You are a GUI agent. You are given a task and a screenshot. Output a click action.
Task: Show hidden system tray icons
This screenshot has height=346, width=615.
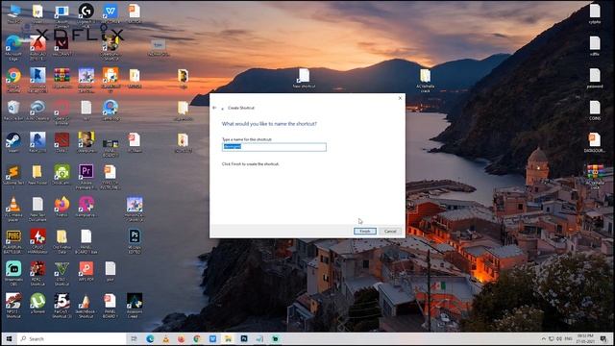point(544,338)
